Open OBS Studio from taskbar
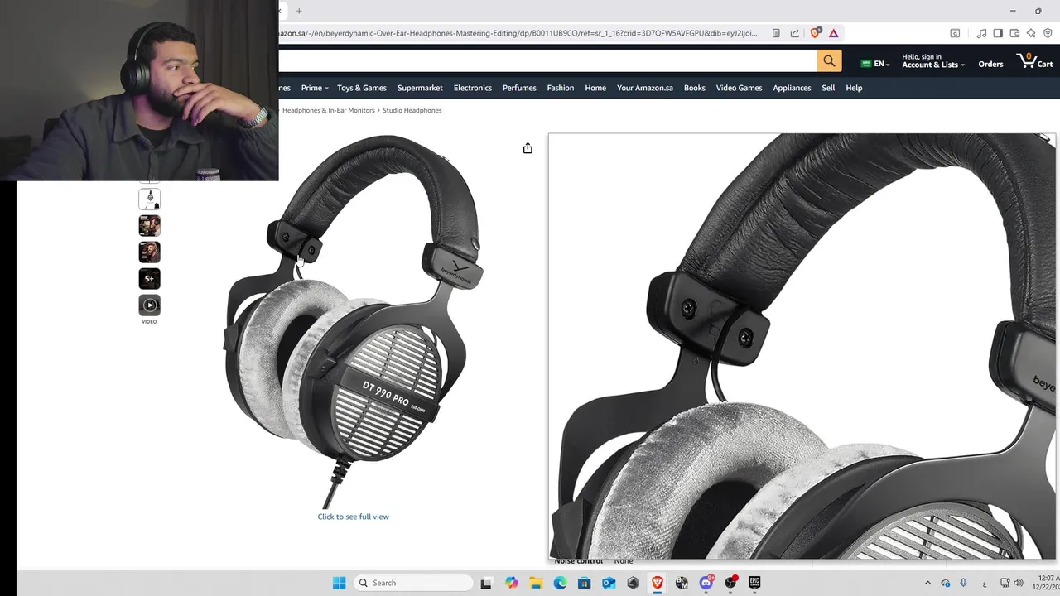This screenshot has width=1060, height=596. [x=730, y=583]
